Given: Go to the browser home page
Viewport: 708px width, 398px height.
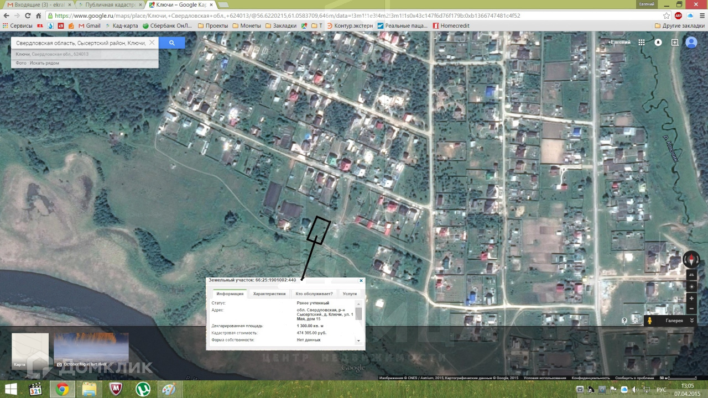Looking at the screenshot, I should click(39, 15).
